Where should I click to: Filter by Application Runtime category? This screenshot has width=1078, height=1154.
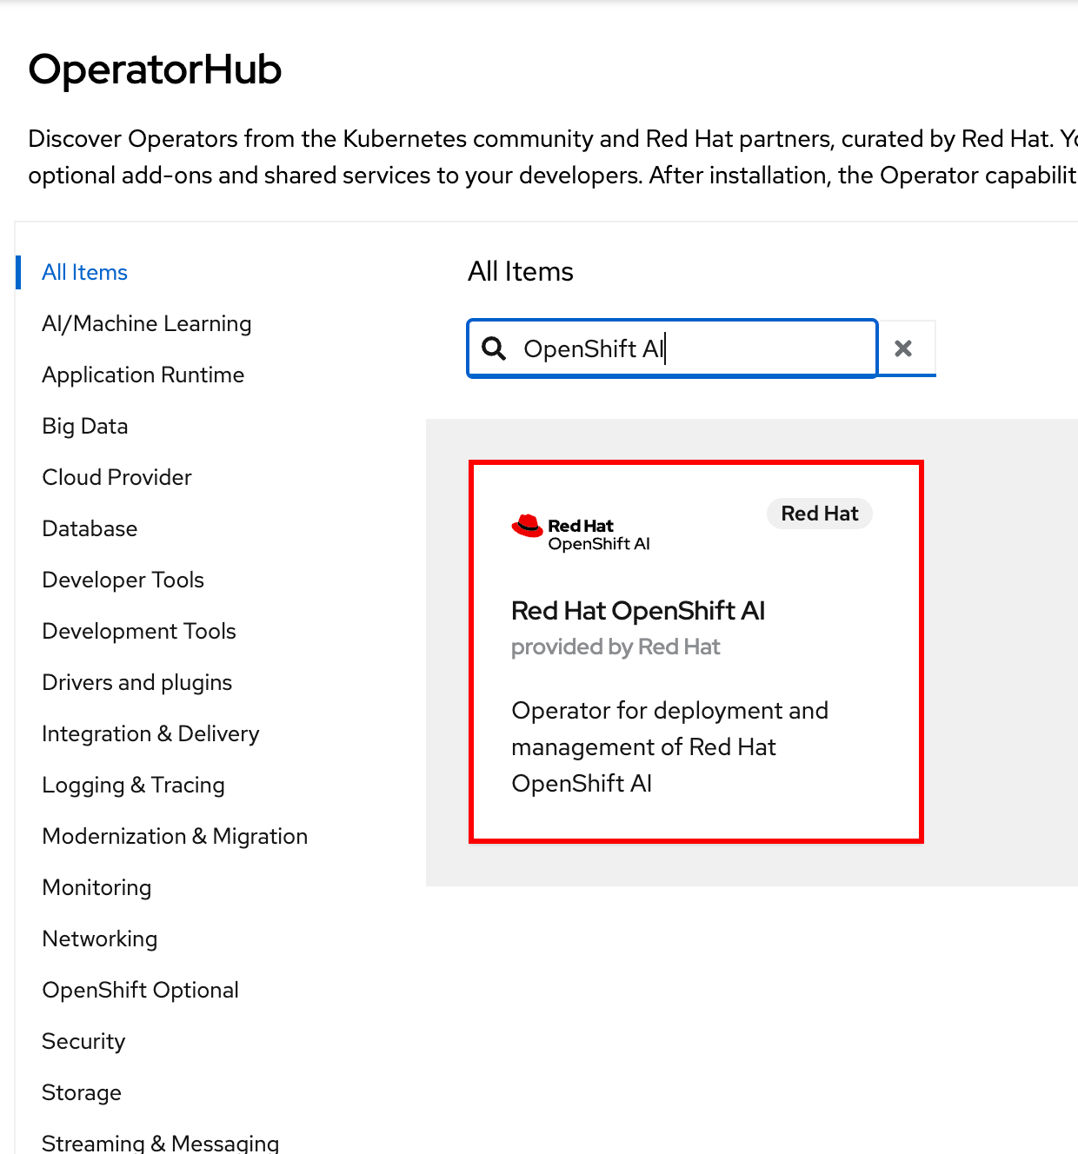click(143, 375)
